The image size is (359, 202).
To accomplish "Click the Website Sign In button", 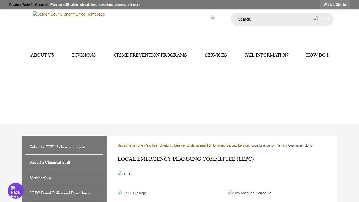I will coord(335,4).
